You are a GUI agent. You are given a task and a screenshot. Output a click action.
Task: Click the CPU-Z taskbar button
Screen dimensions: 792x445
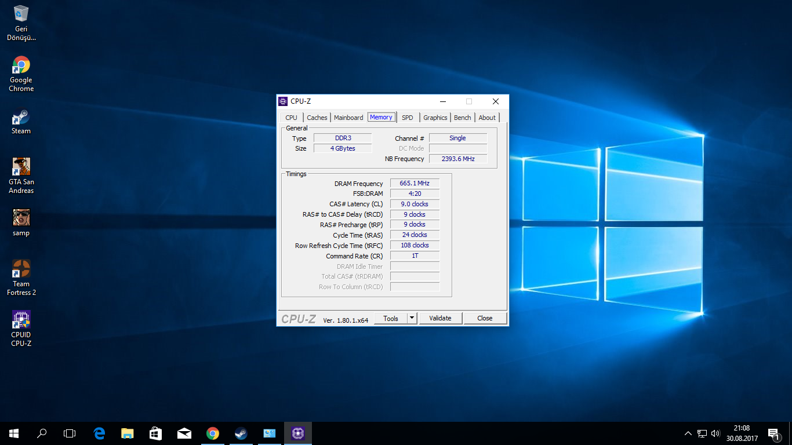(x=298, y=433)
